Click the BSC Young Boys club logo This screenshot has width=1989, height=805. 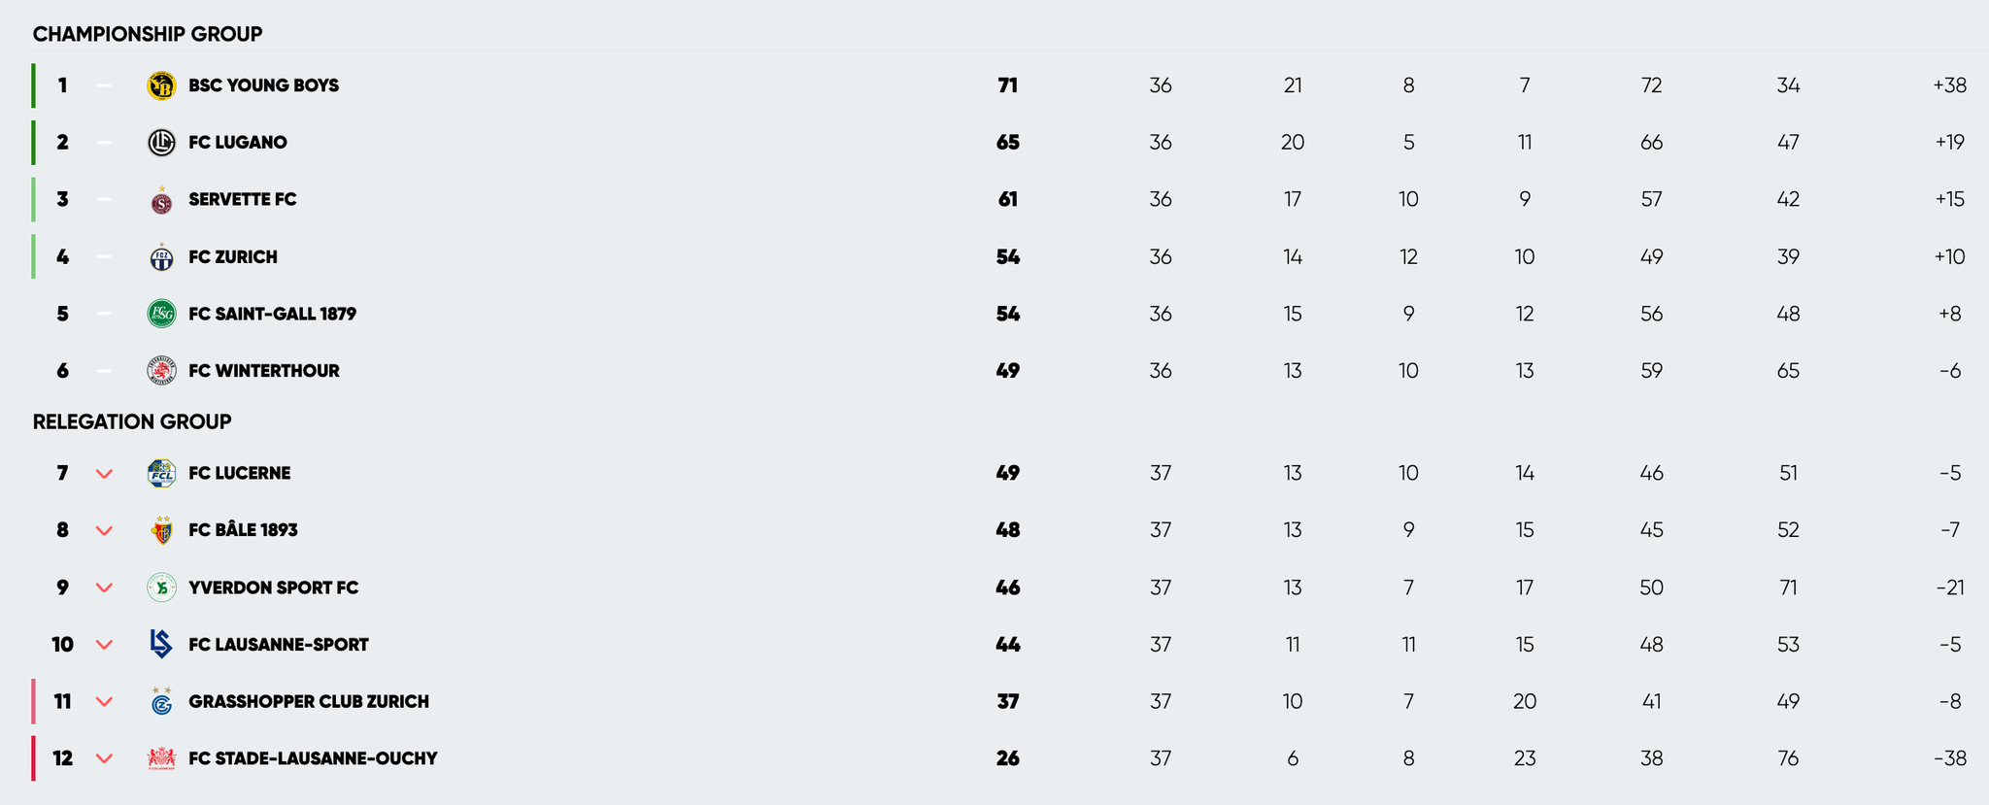161,85
